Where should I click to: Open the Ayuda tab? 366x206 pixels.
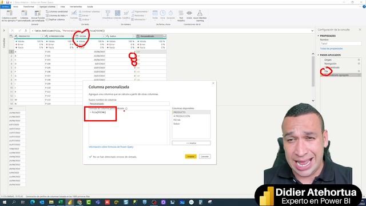[90, 7]
